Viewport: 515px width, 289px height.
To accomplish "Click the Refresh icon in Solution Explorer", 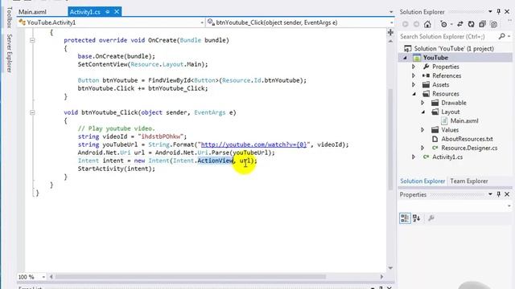I will (471, 24).
